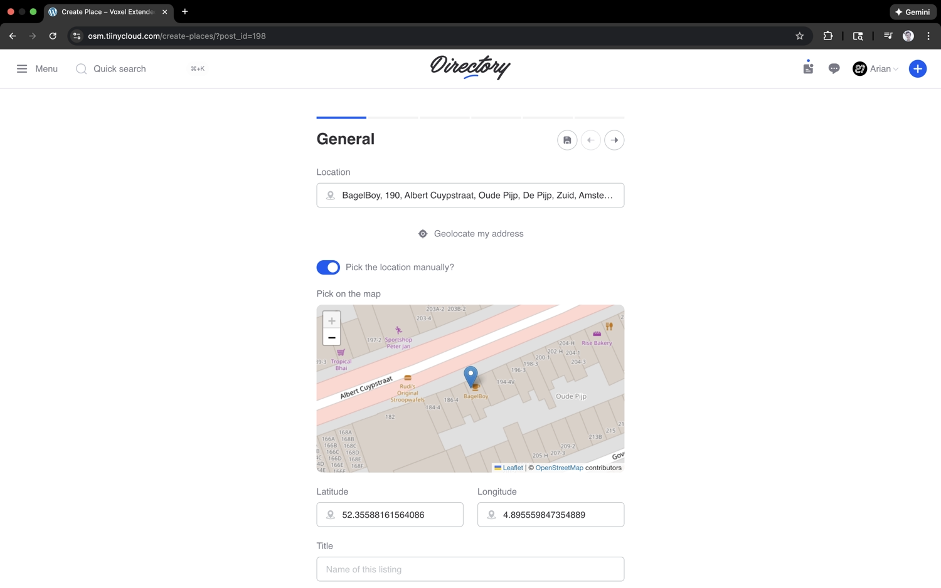Open the notifications icon in header

click(x=808, y=68)
